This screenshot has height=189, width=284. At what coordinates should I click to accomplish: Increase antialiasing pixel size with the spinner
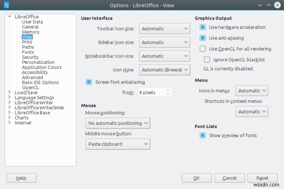click(168, 91)
